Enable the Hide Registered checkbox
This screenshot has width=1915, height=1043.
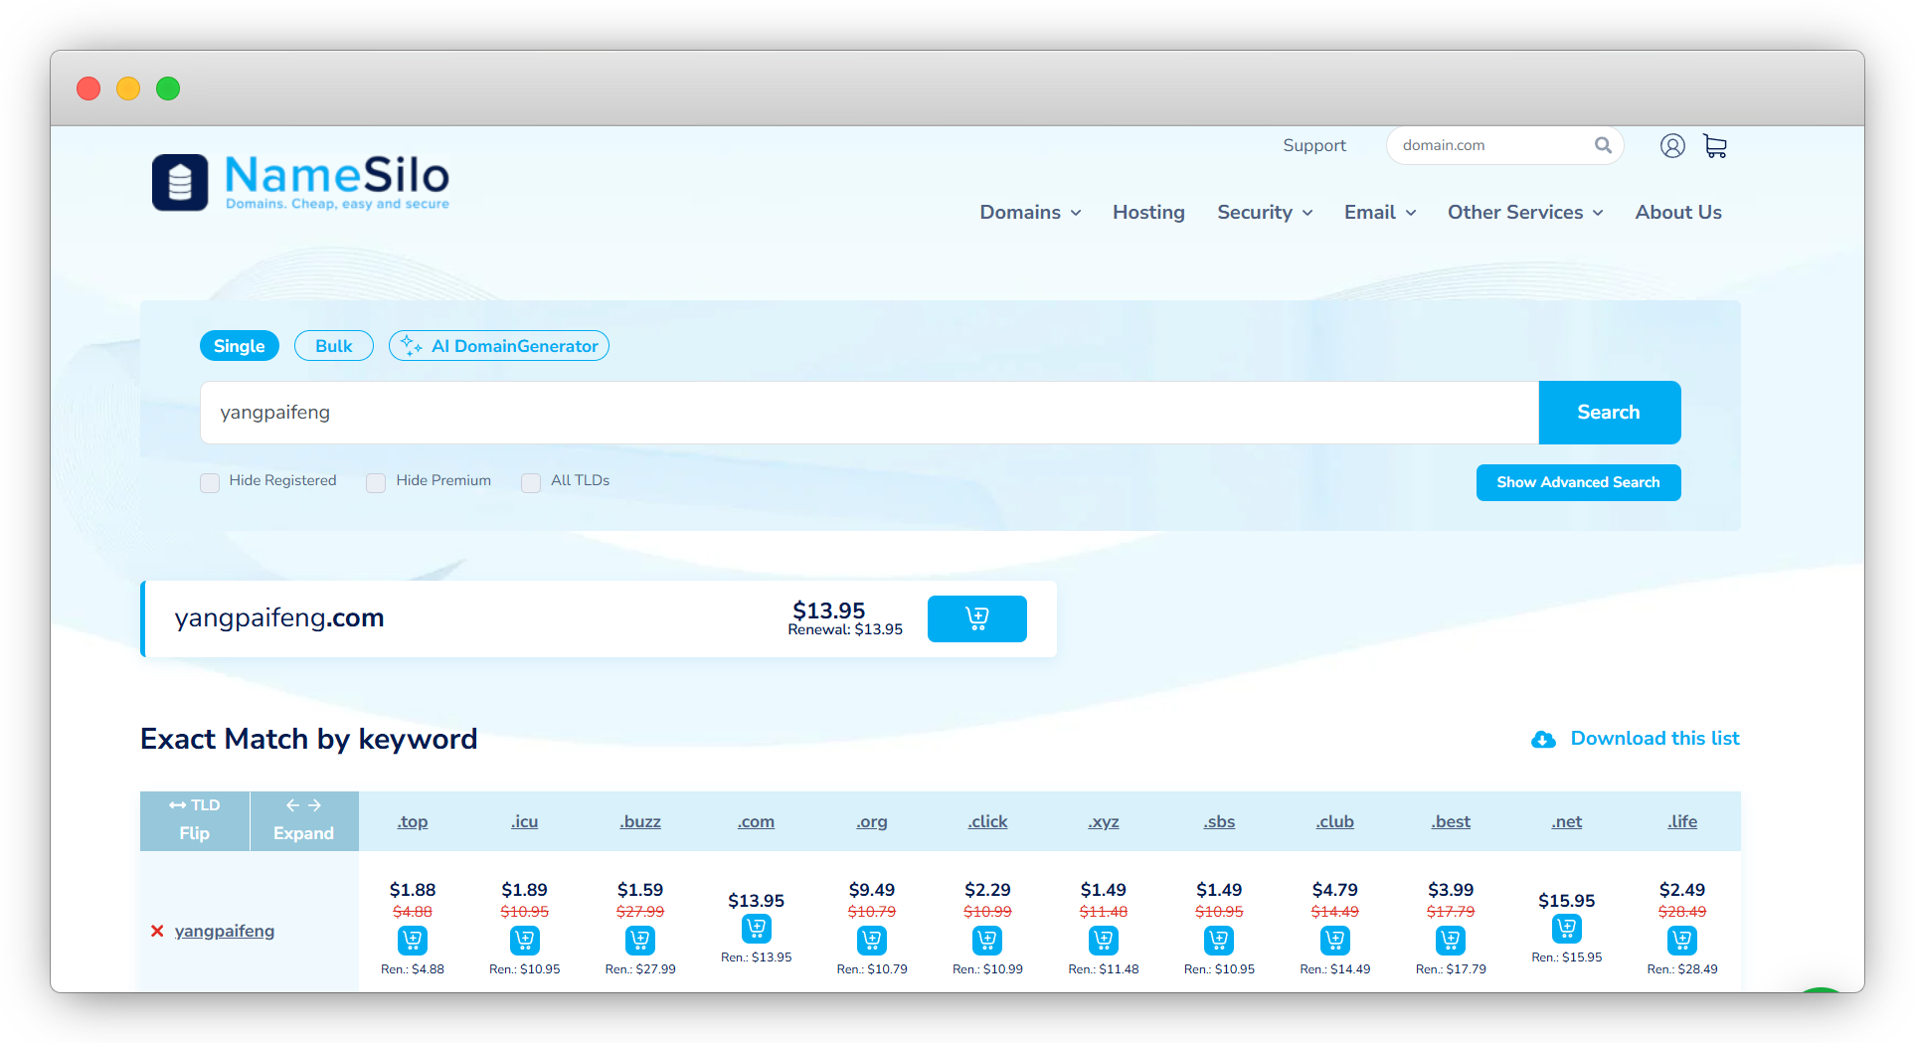point(210,482)
